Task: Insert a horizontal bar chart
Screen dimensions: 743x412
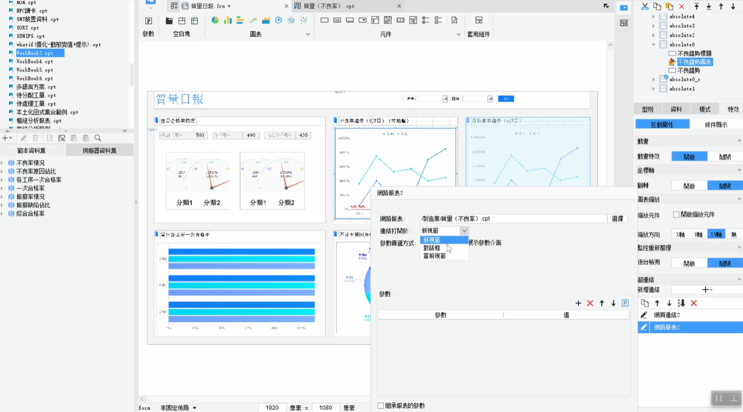Action: pyautogui.click(x=240, y=20)
